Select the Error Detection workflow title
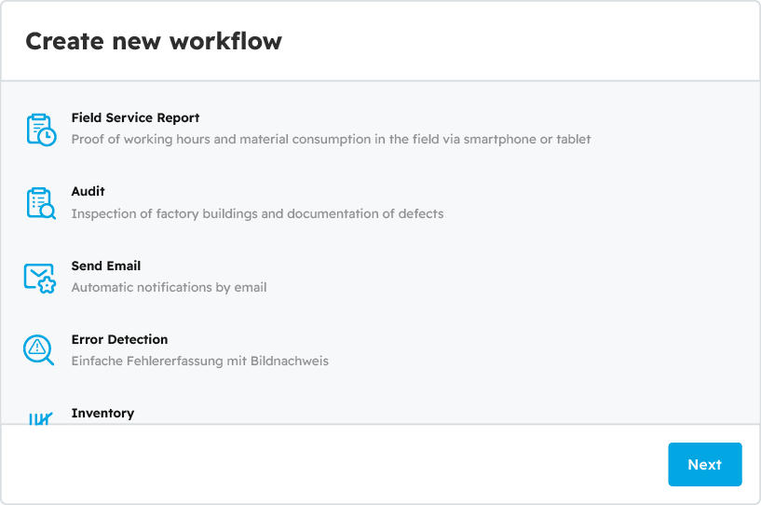 click(x=119, y=339)
